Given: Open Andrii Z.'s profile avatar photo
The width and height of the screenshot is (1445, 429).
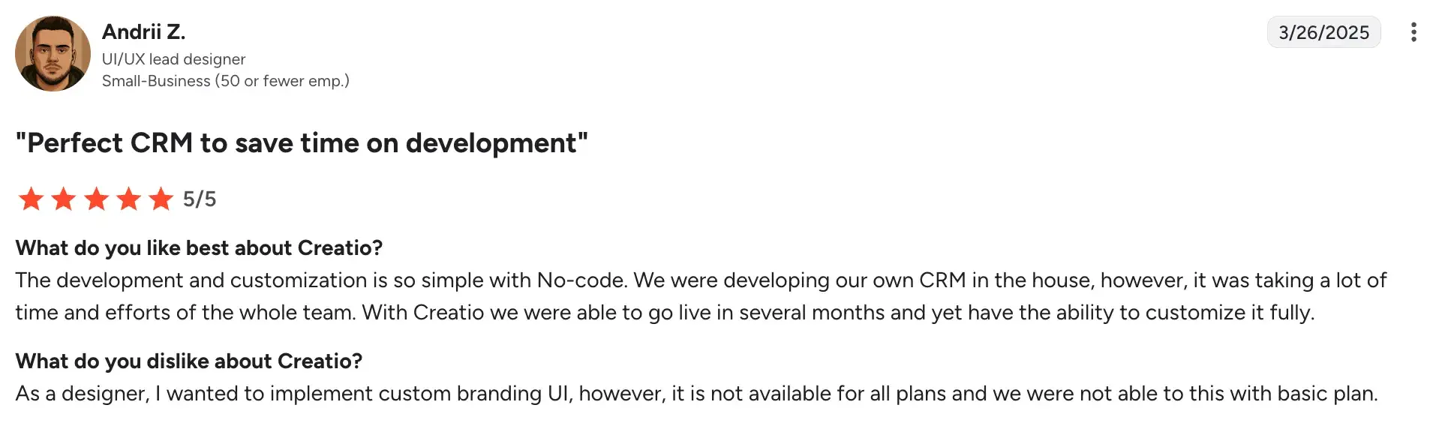Looking at the screenshot, I should coord(53,54).
